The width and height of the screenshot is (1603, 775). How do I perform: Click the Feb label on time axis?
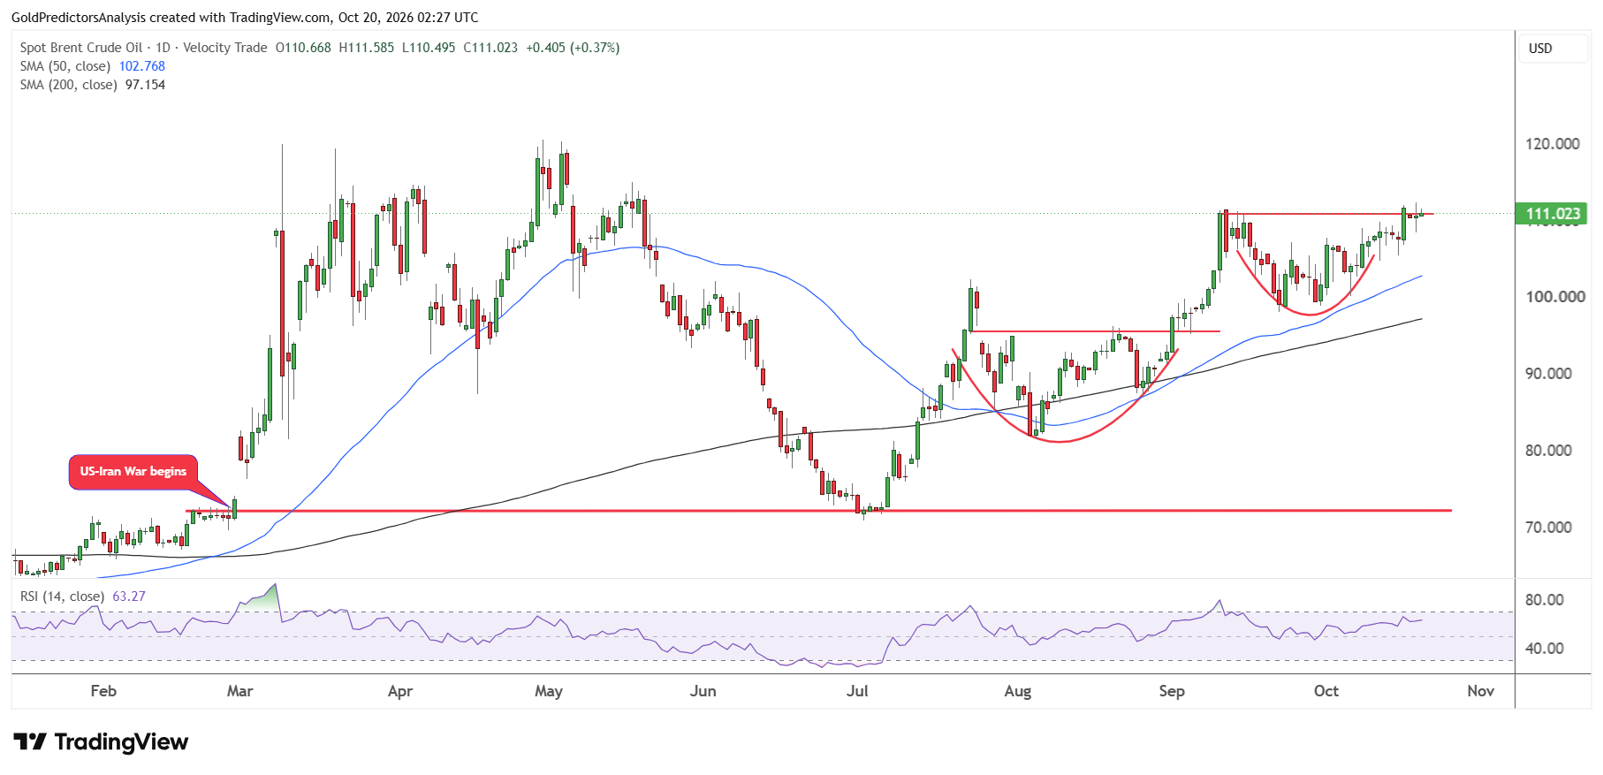(x=103, y=691)
